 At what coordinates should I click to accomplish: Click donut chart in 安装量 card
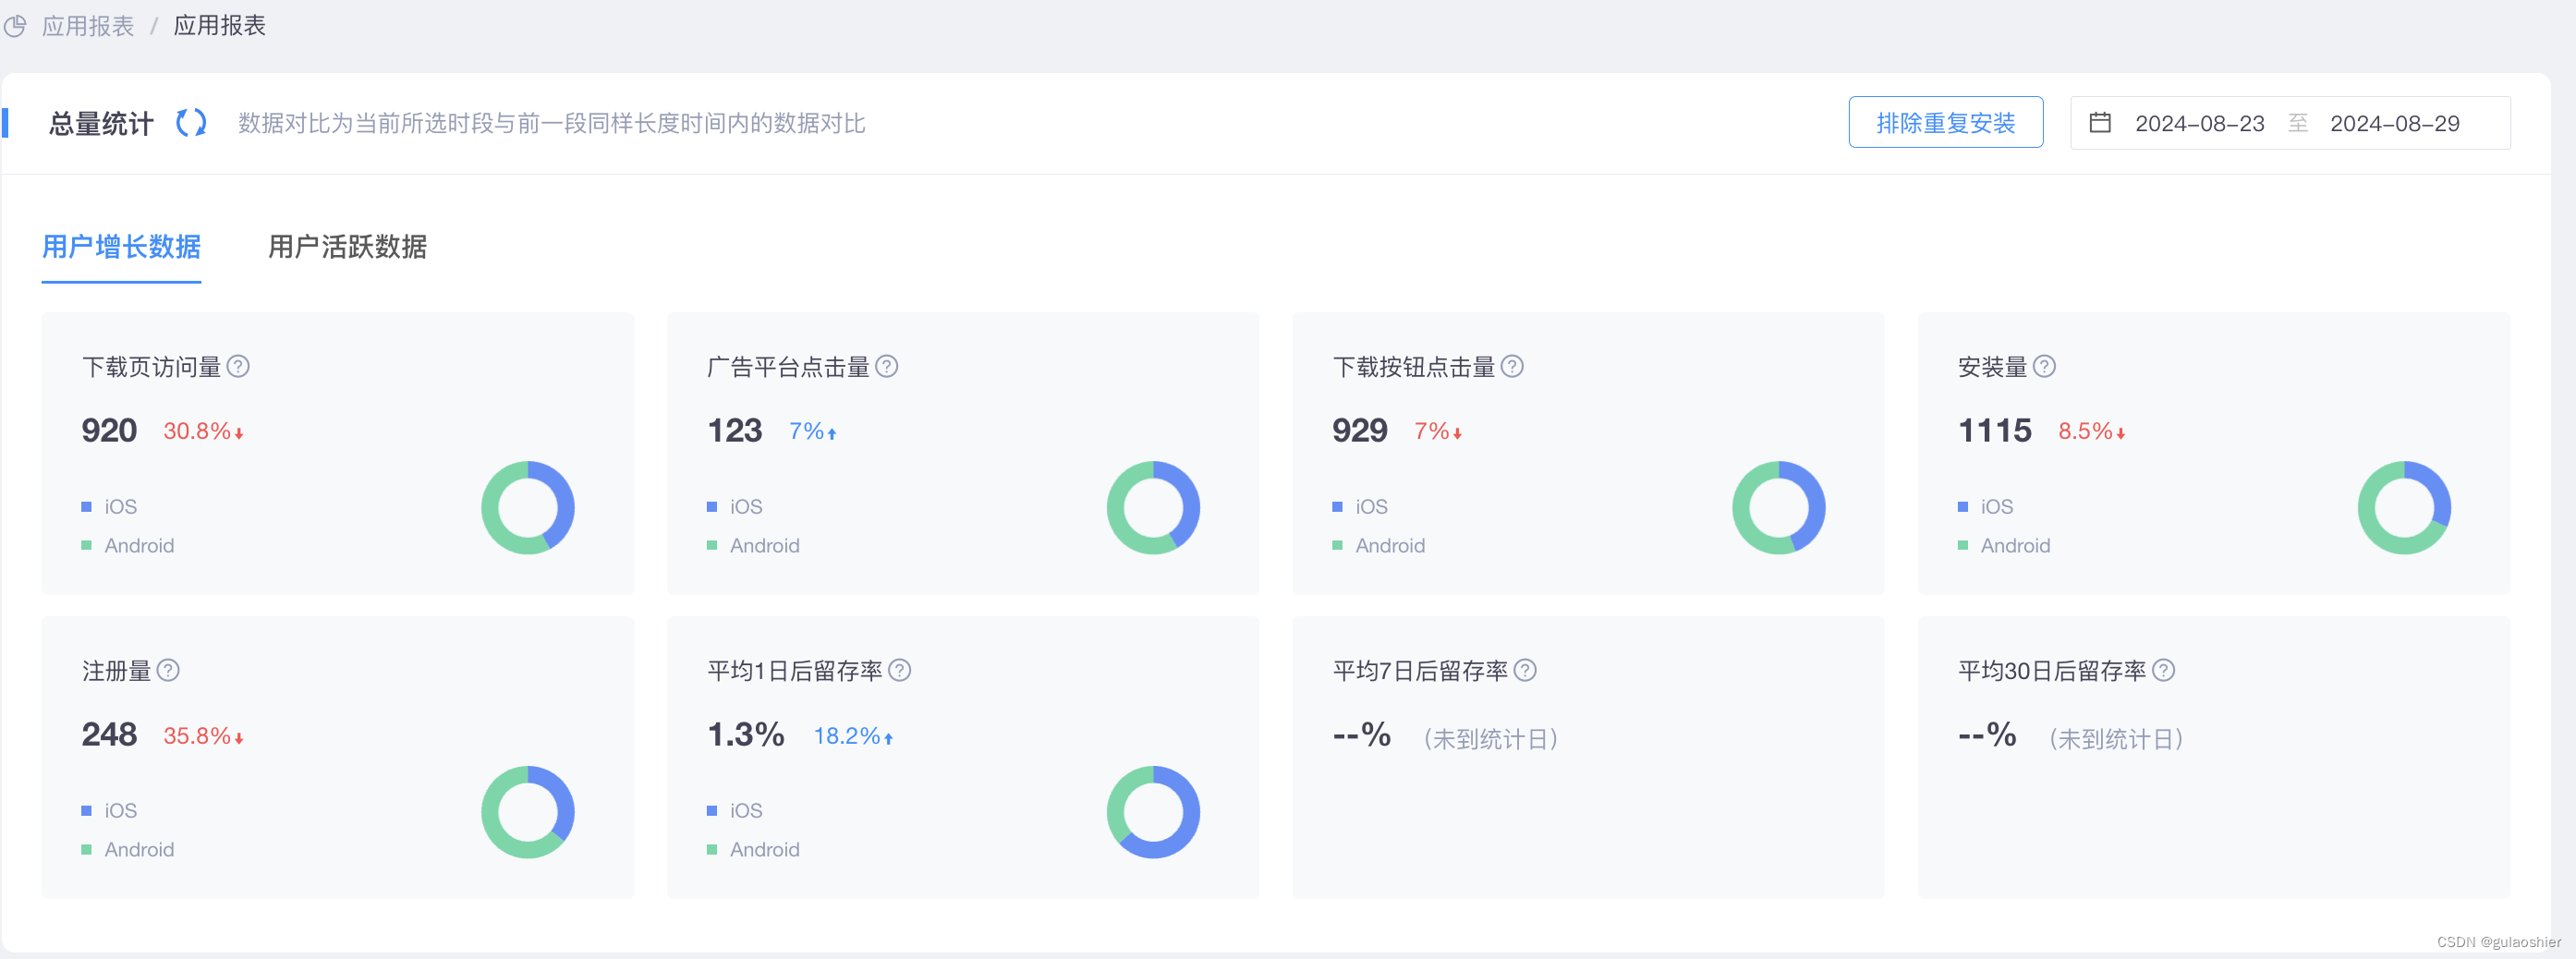click(2404, 508)
